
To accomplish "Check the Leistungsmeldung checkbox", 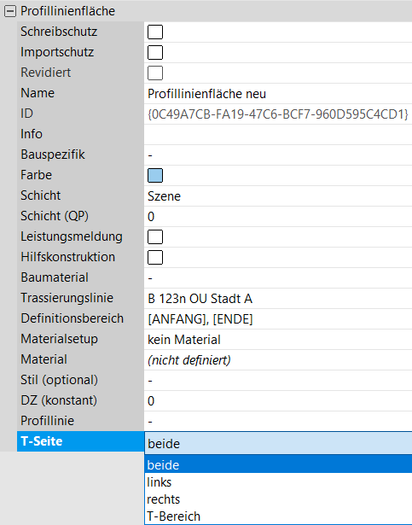I will [155, 236].
